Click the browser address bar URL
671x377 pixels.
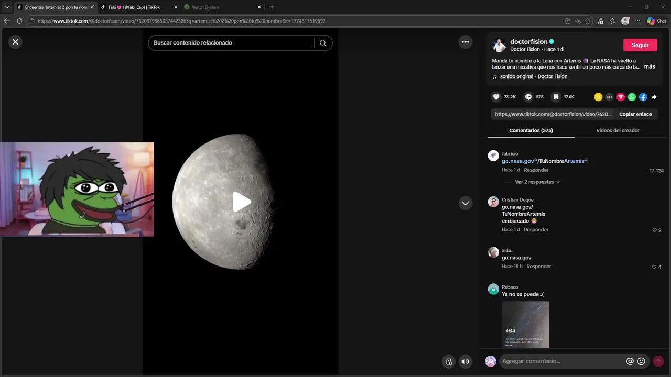coord(181,21)
